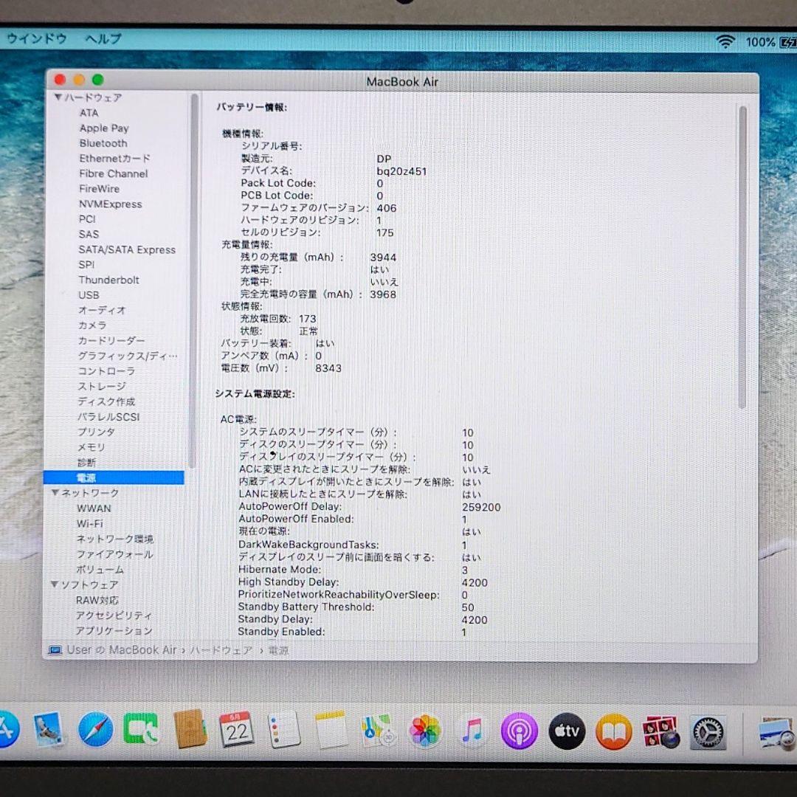Open the Photos app in Dock
This screenshot has width=797, height=797.
tap(425, 731)
